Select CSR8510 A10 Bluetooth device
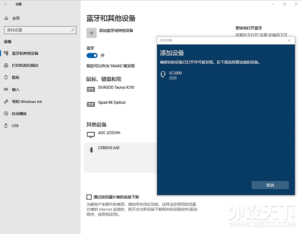The height and width of the screenshot is (234, 302). tap(120, 158)
